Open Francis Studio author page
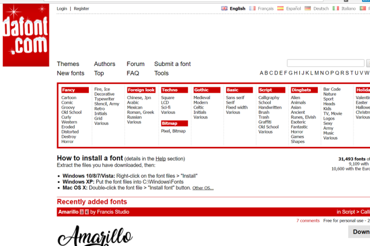370x246 pixels. pyautogui.click(x=113, y=212)
